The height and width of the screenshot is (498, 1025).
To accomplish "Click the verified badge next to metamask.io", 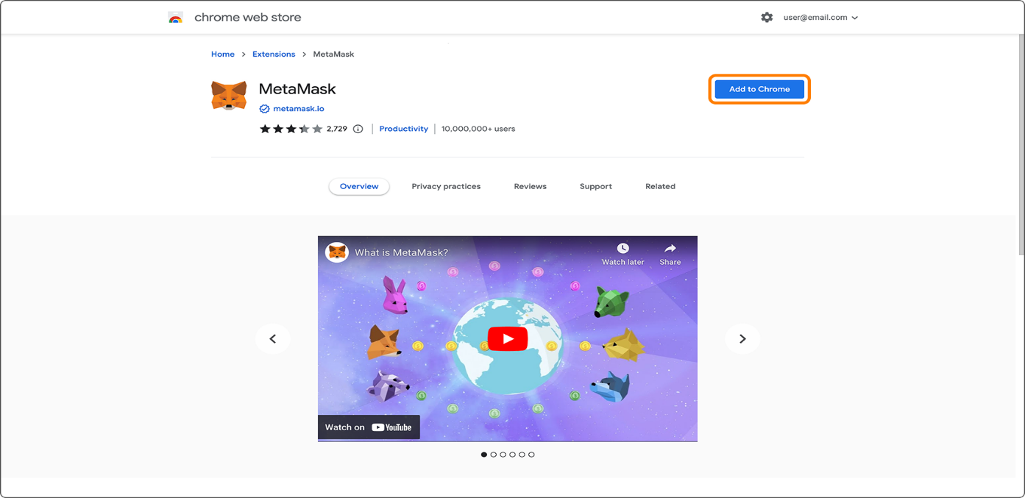I will (x=265, y=109).
